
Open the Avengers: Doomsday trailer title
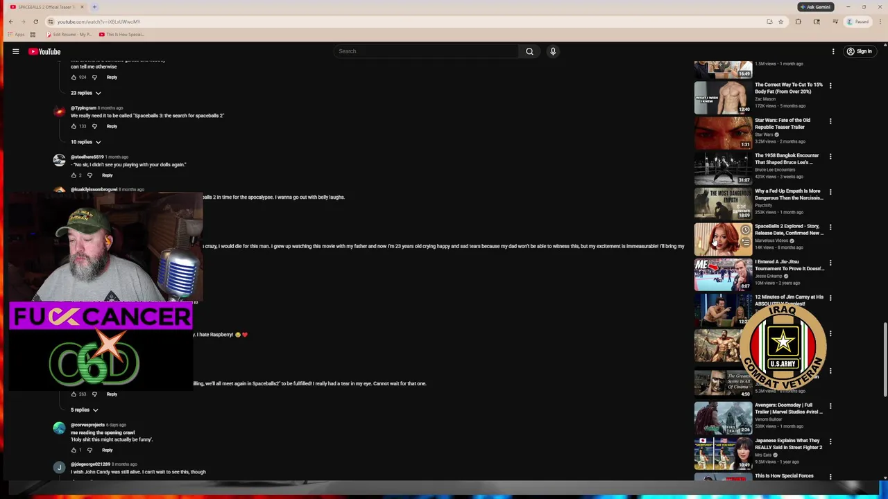(x=789, y=408)
